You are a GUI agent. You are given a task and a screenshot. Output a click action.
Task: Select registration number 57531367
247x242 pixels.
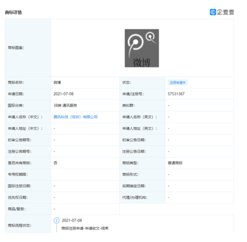(x=176, y=94)
